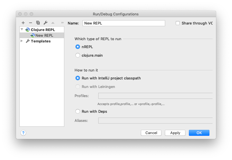Click the New REPL item icon

[33, 35]
